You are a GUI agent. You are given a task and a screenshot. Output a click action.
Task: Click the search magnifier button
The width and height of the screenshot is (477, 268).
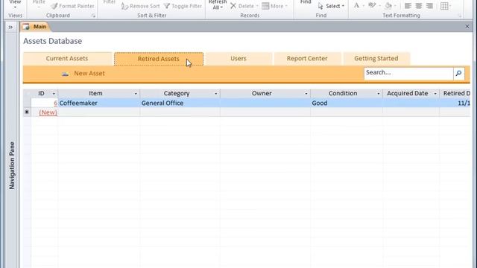coord(459,73)
